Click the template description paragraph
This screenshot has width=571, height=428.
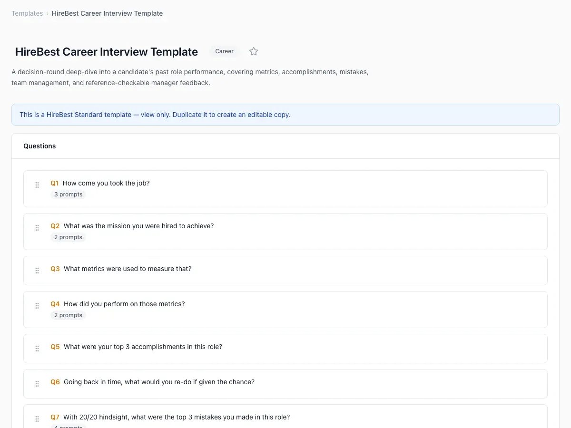pyautogui.click(x=190, y=78)
